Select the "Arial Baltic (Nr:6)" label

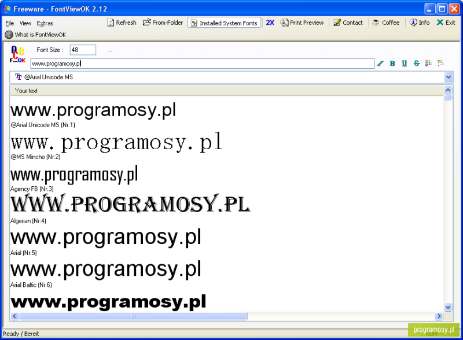click(x=31, y=285)
